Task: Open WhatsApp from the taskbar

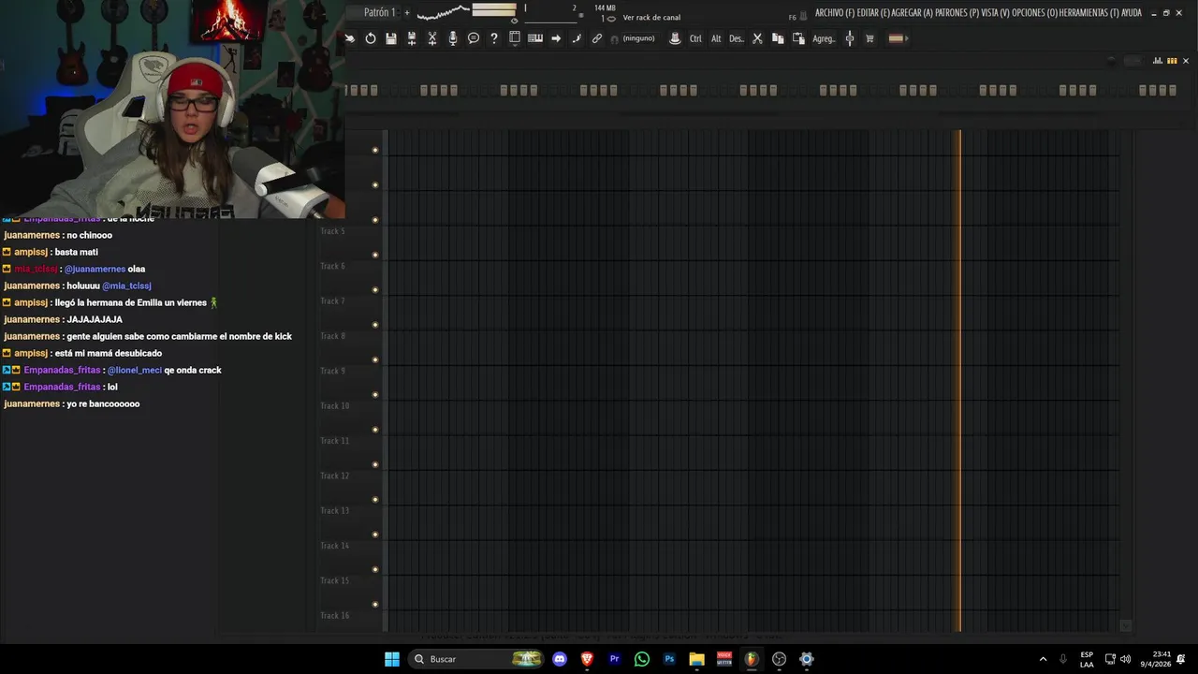Action: pos(641,659)
